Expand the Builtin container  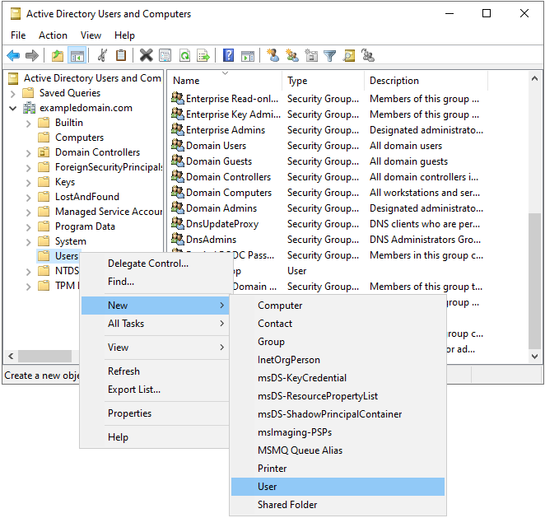coord(29,123)
